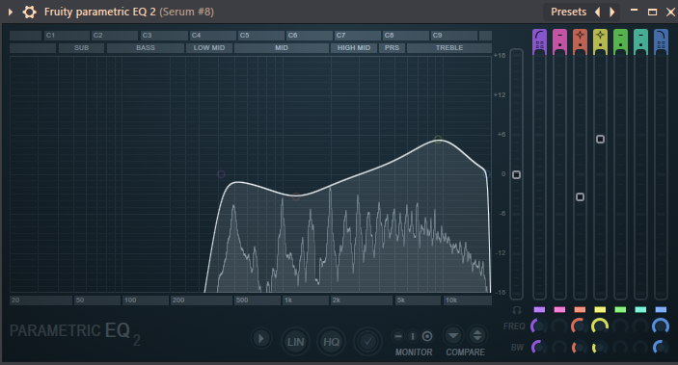Click the C5 note marker
678x365 pixels.
(x=260, y=36)
